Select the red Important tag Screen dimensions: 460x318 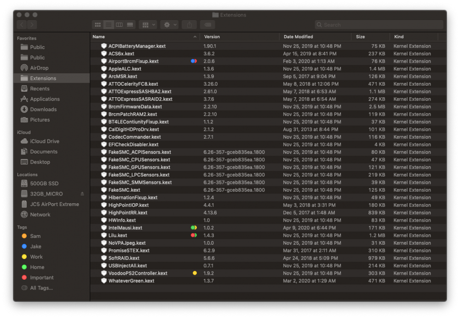[x=41, y=277]
